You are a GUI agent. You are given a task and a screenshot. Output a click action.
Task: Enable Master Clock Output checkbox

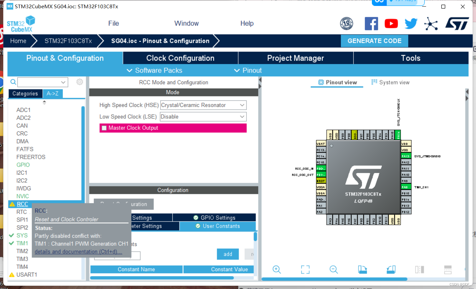point(104,128)
